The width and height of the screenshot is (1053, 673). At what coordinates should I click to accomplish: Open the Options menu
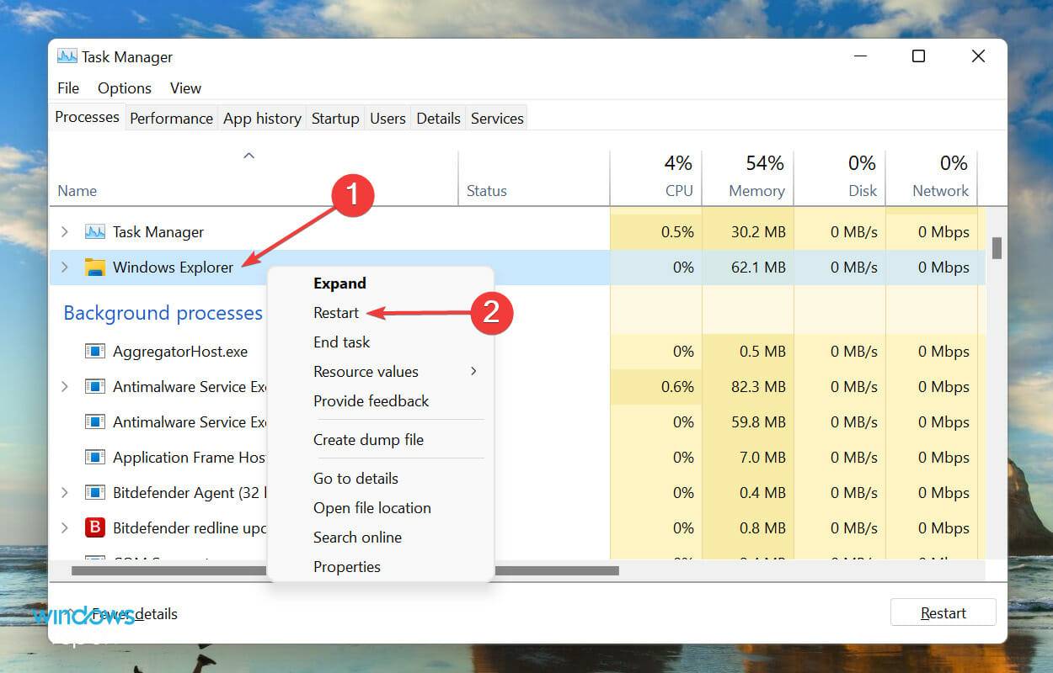pos(124,87)
